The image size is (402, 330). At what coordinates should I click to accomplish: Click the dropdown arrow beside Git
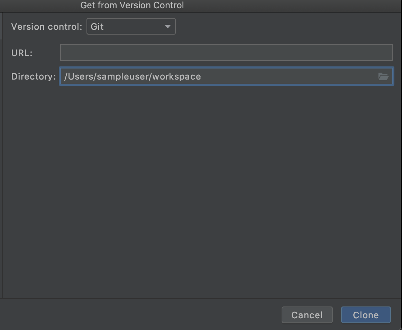tap(168, 26)
